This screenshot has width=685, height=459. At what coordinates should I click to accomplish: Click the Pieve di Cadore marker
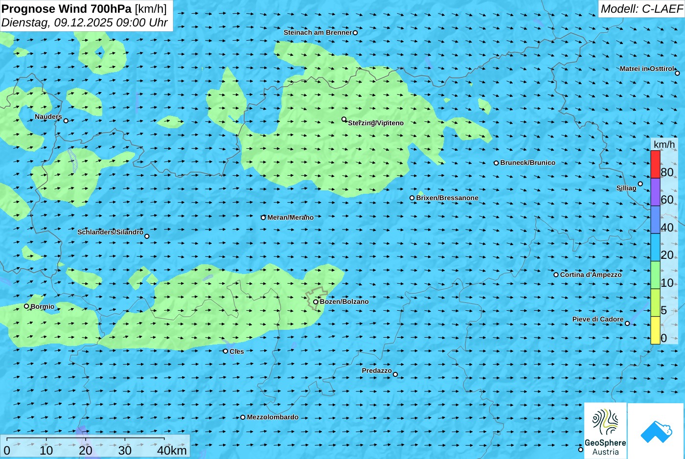point(627,323)
